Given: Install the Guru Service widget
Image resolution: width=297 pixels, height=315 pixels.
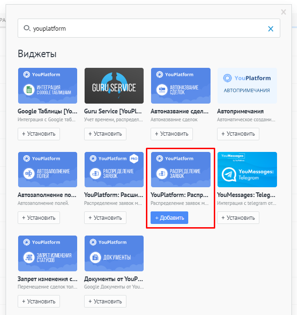Looking at the screenshot, I should [x=106, y=134].
